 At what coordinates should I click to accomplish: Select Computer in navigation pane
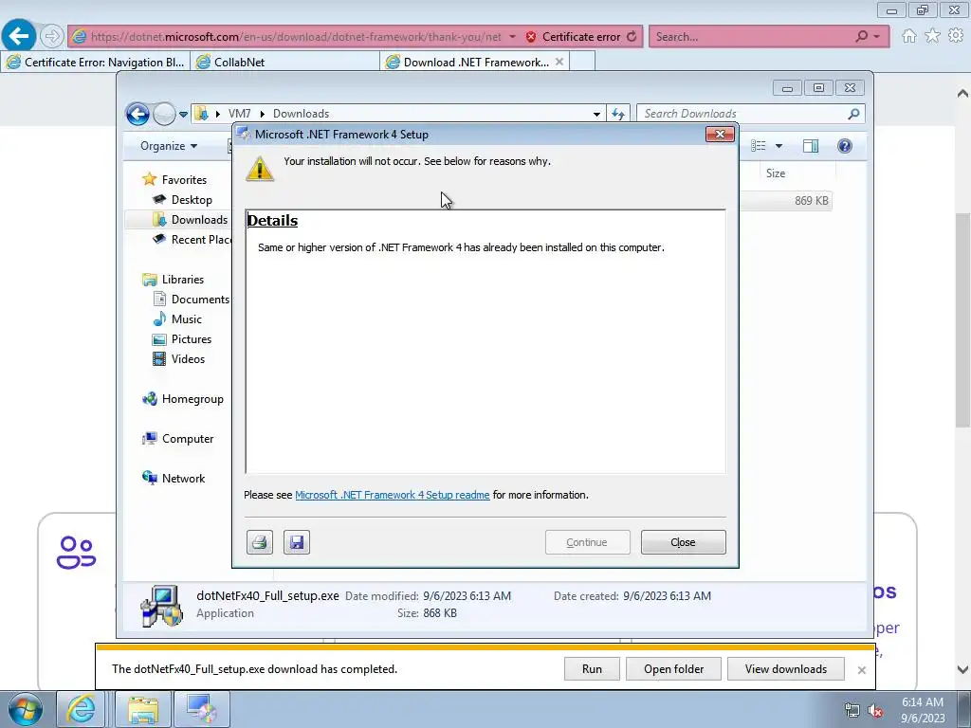click(x=188, y=438)
